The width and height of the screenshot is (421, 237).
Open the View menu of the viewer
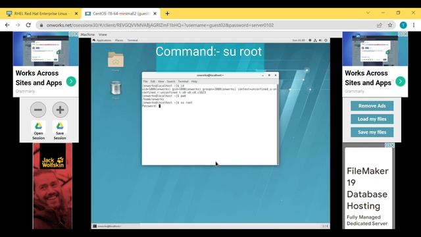pos(103,34)
